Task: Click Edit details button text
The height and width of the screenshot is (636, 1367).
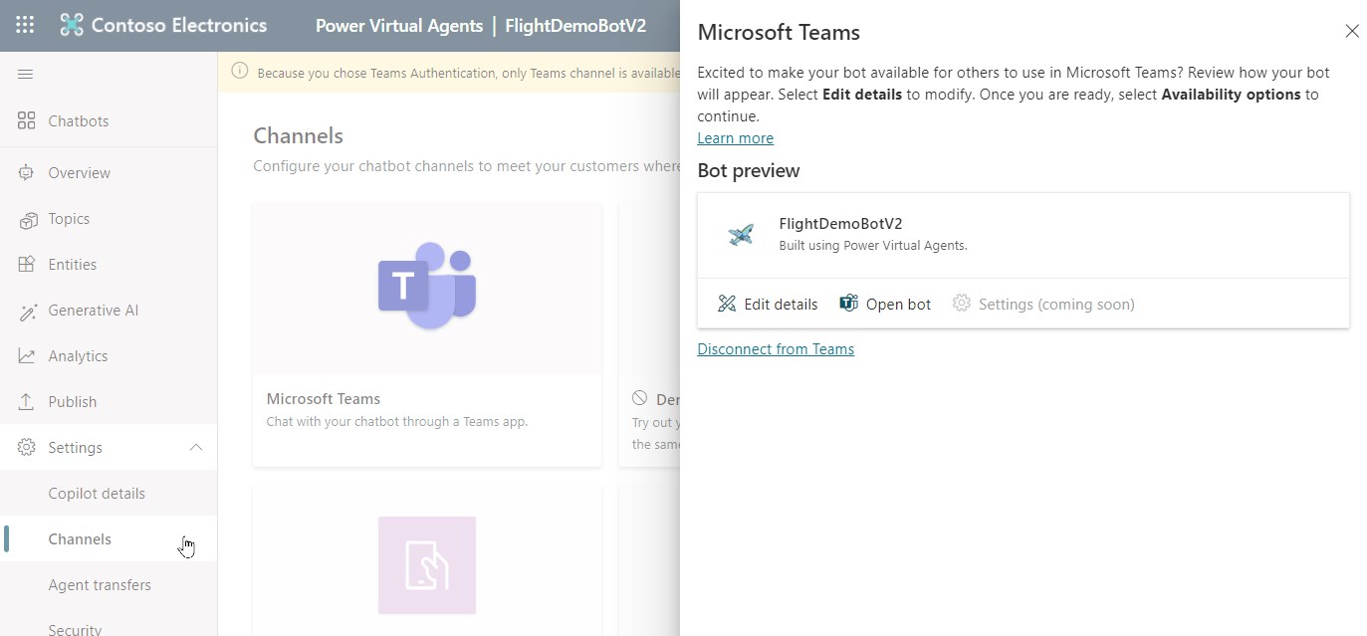Action: tap(781, 305)
